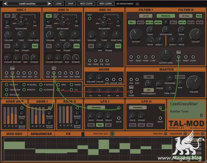
Task: Click the LFO I output jack
Action: (x=119, y=108)
